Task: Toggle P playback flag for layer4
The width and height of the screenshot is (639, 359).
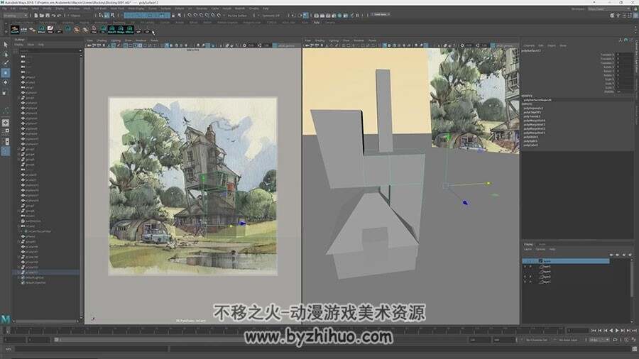Action: click(x=530, y=266)
